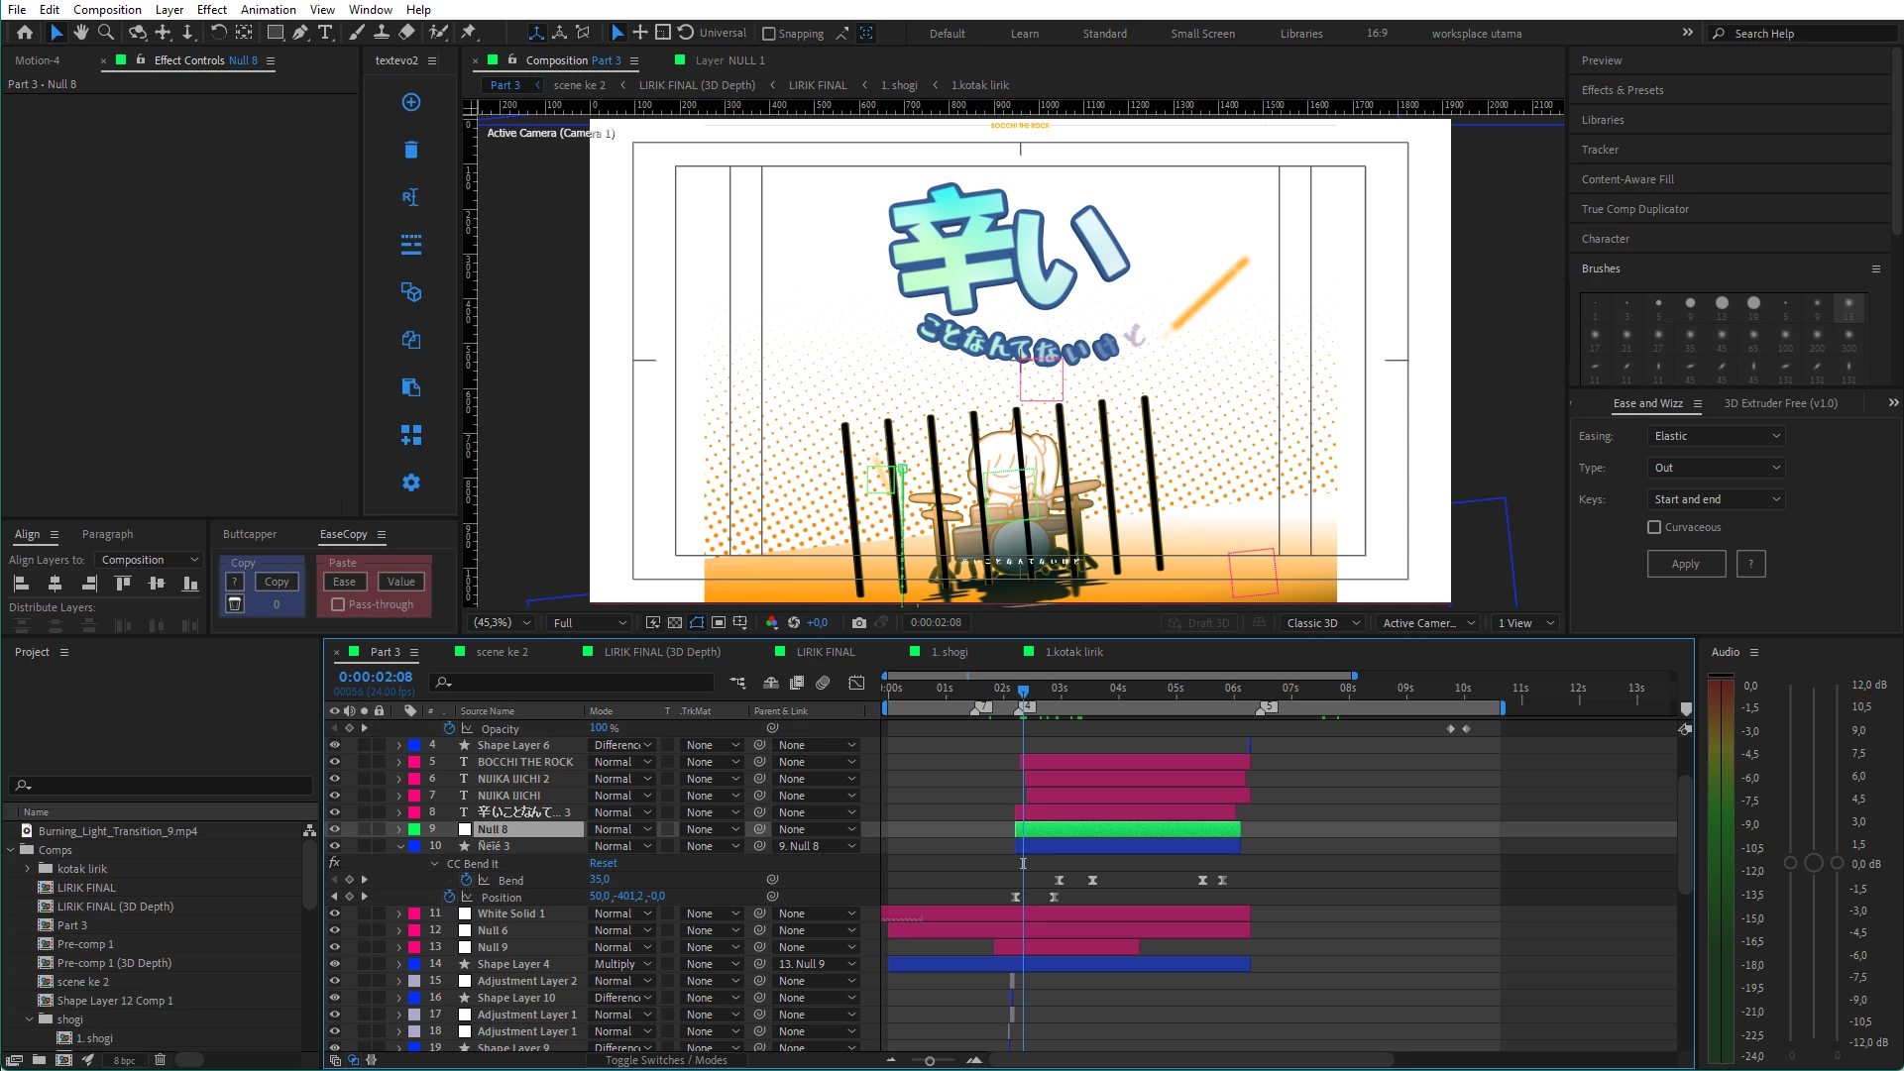
Task: Select the Zoom tool magnifier
Action: (106, 33)
